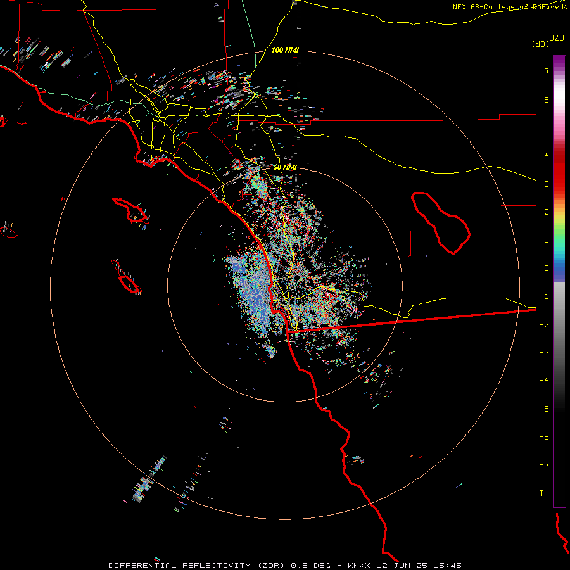570x570 pixels.
Task: Click the -2 value on color scale
Action: pos(544,324)
